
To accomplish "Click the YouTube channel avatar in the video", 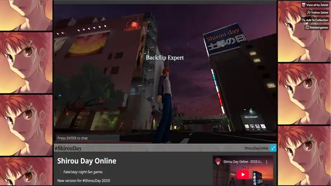I will (218, 162).
